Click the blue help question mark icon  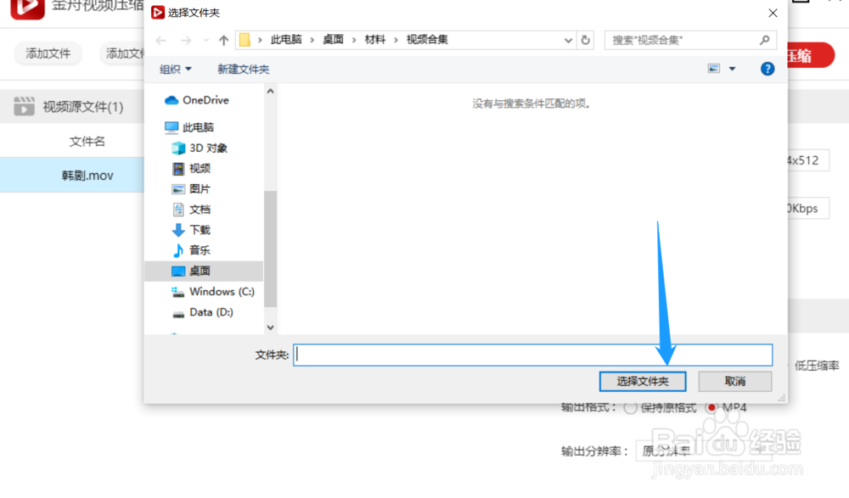click(x=767, y=69)
